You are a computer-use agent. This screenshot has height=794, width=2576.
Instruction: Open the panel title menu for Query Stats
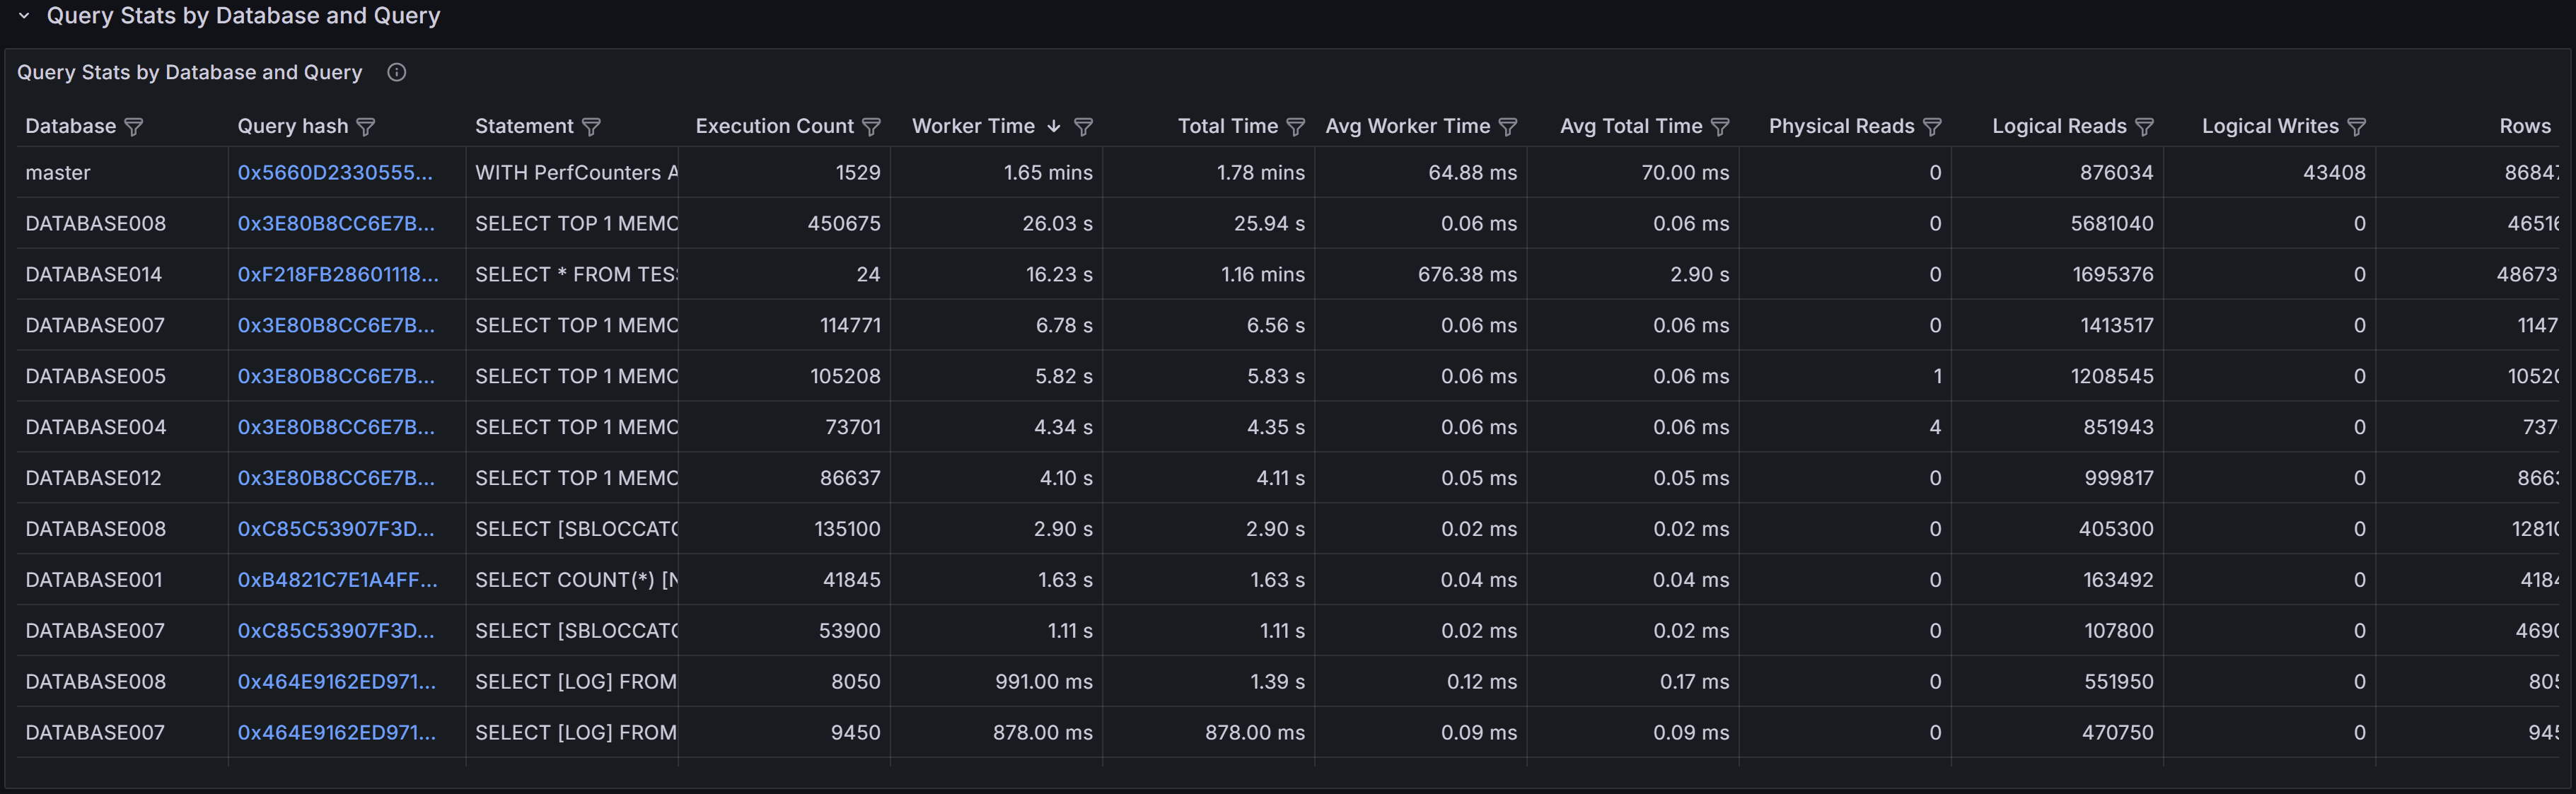coord(189,72)
